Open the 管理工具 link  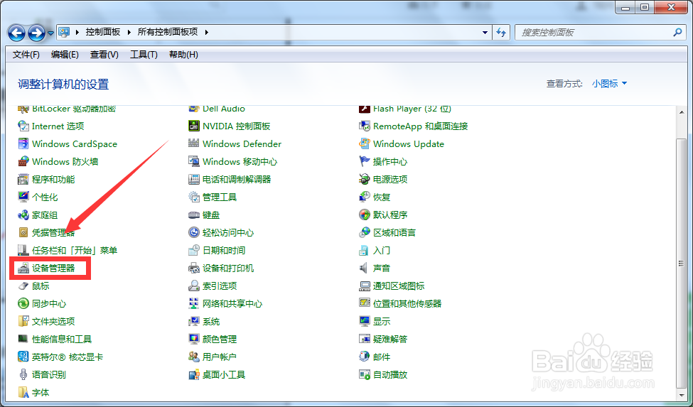coord(219,197)
